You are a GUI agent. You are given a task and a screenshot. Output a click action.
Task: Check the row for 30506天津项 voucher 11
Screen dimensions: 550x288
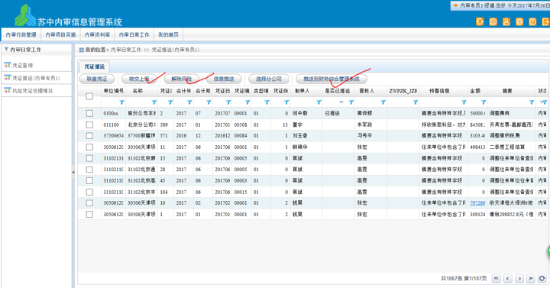pyautogui.click(x=89, y=147)
